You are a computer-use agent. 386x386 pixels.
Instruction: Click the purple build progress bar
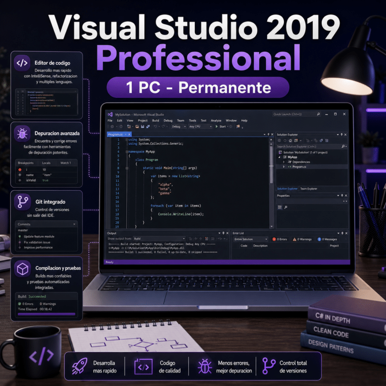click(46, 314)
